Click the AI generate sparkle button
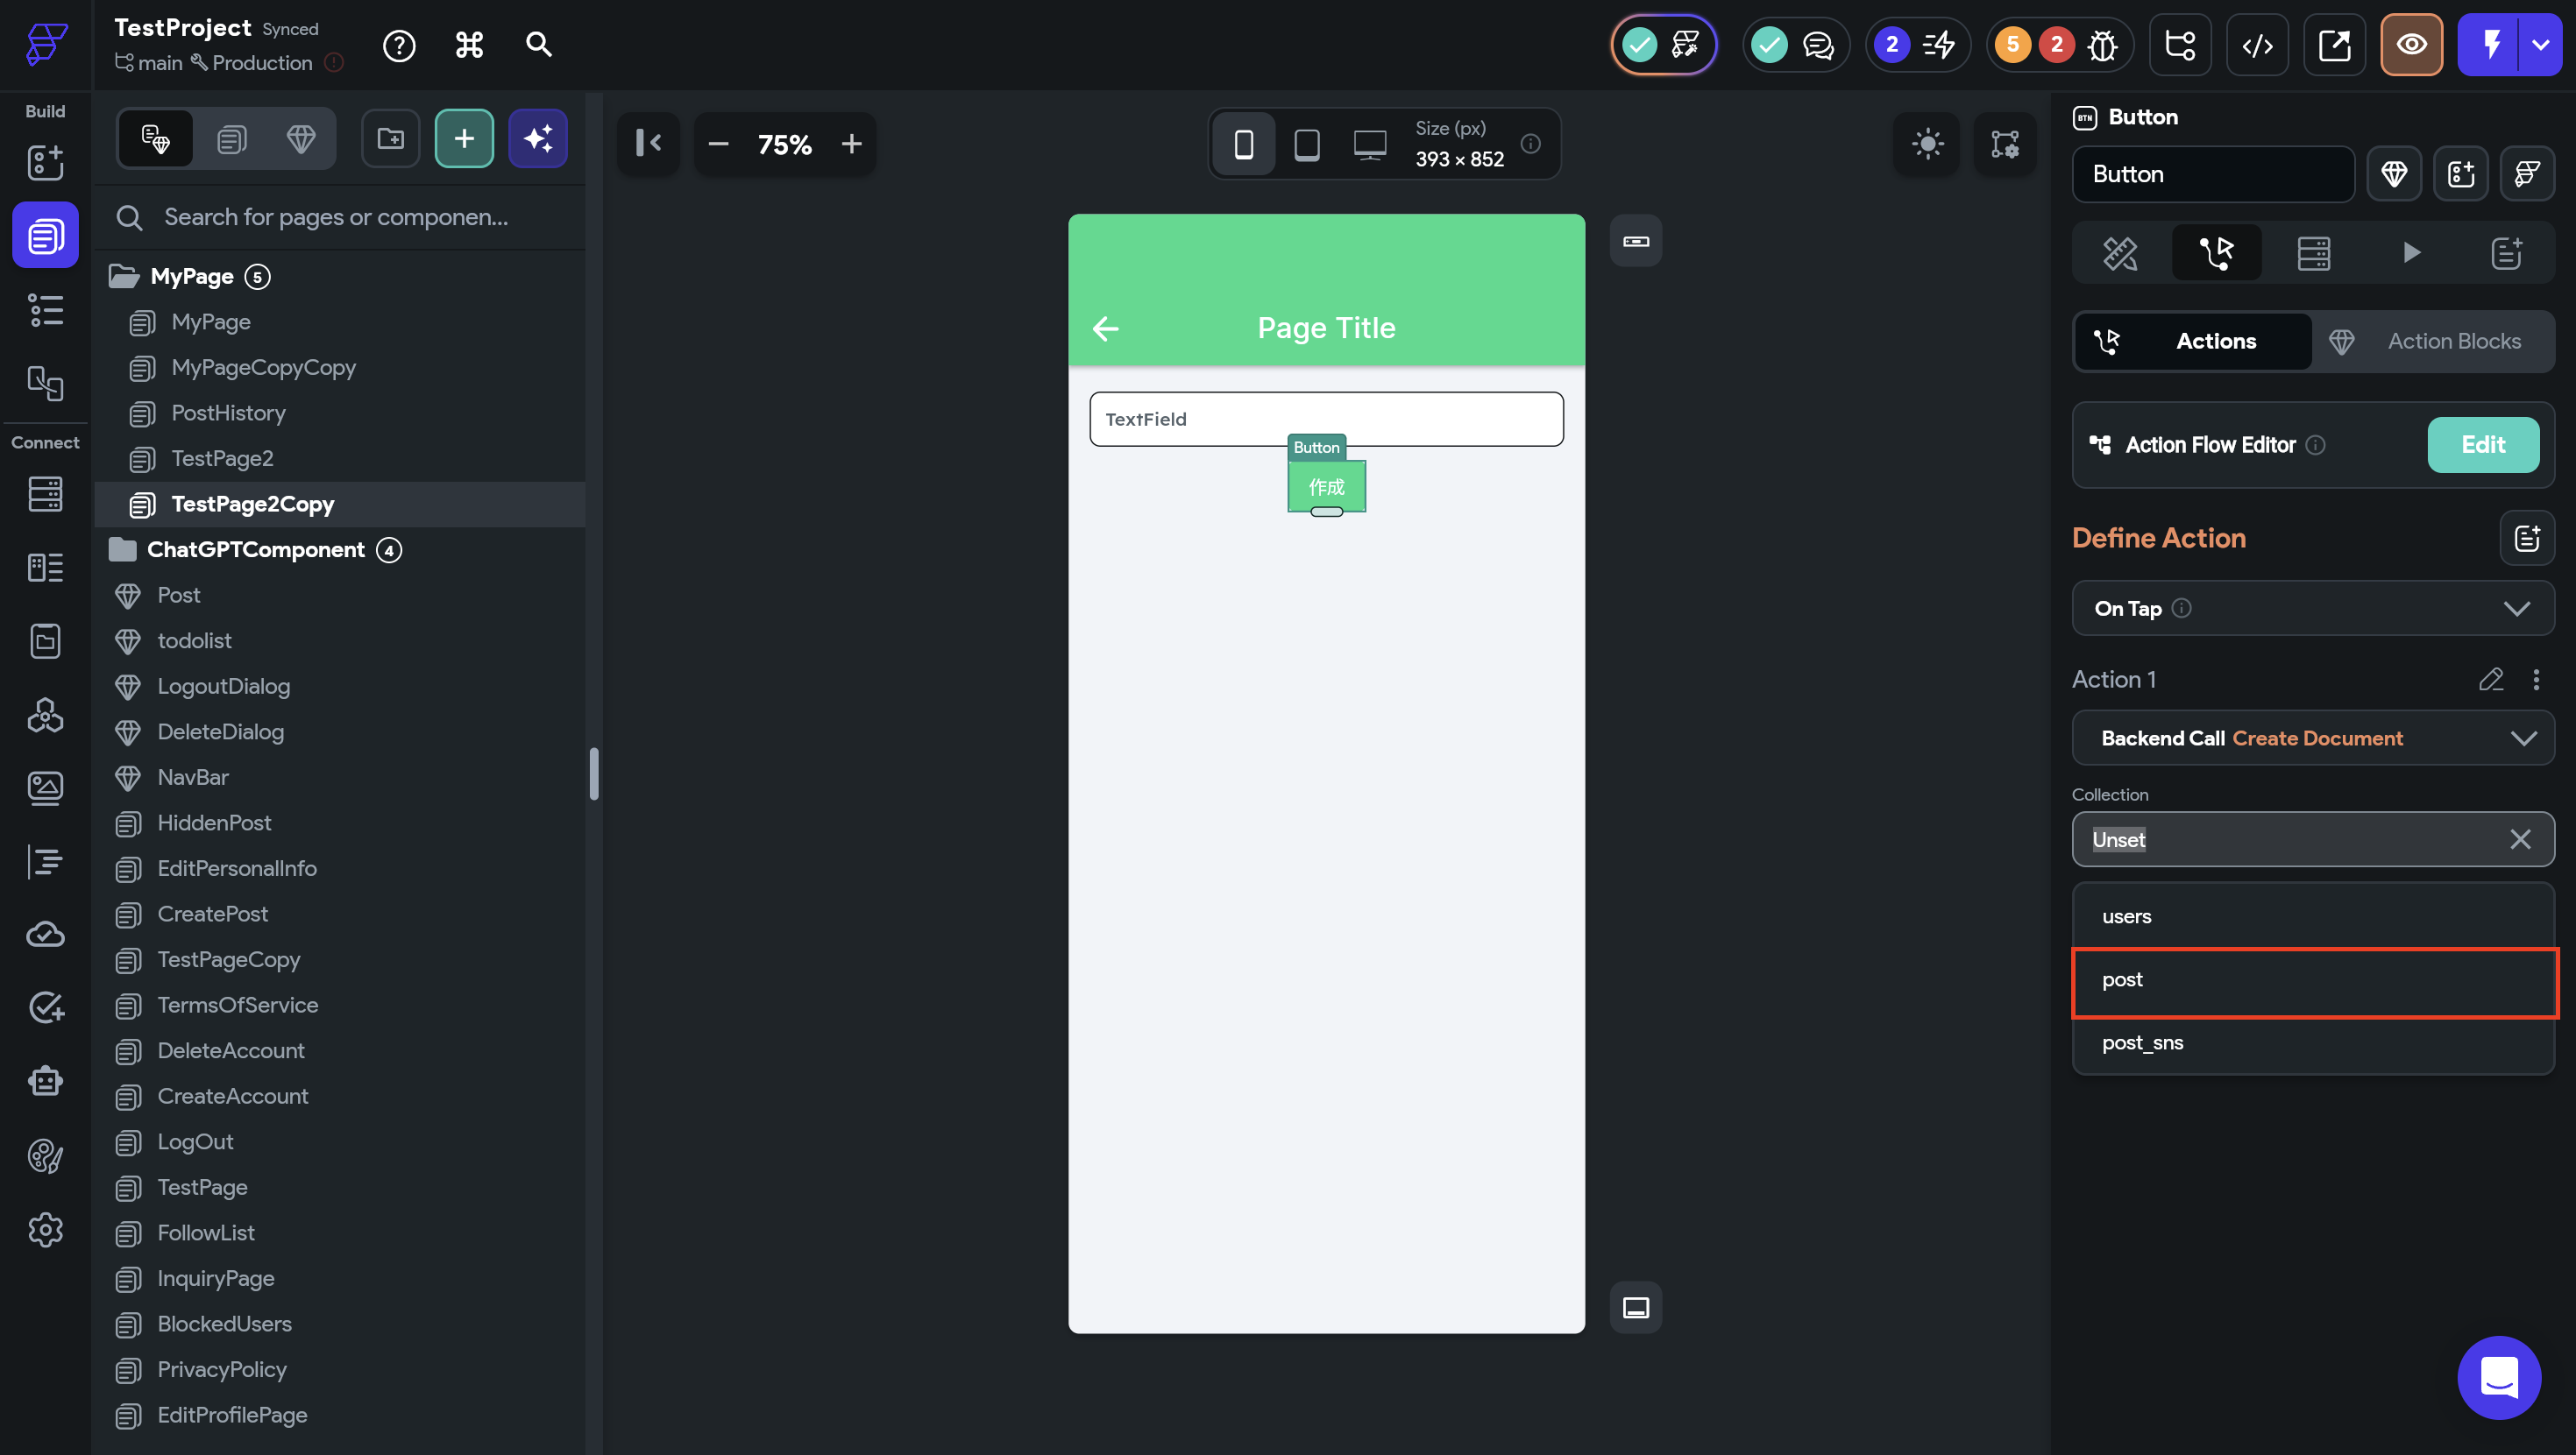This screenshot has height=1455, width=2576. (538, 139)
